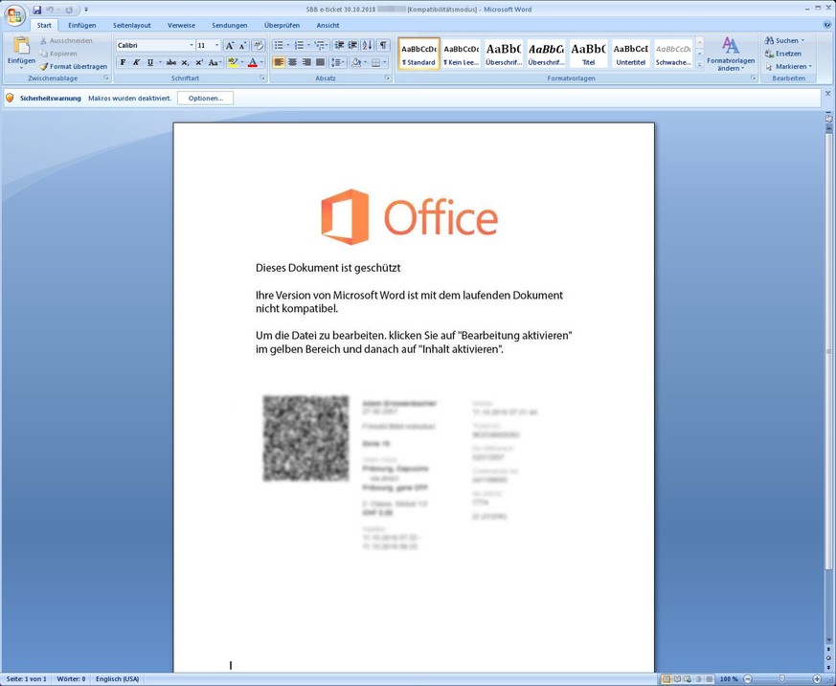Viewport: 836px width, 686px height.
Task: Toggle strikethrough text formatting
Action: coord(170,62)
